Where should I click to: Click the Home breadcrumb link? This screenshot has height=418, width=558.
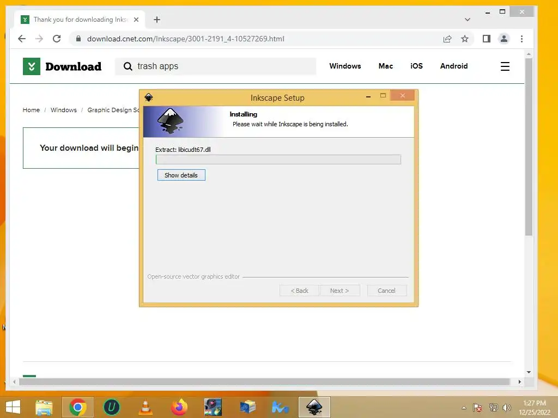click(x=31, y=110)
